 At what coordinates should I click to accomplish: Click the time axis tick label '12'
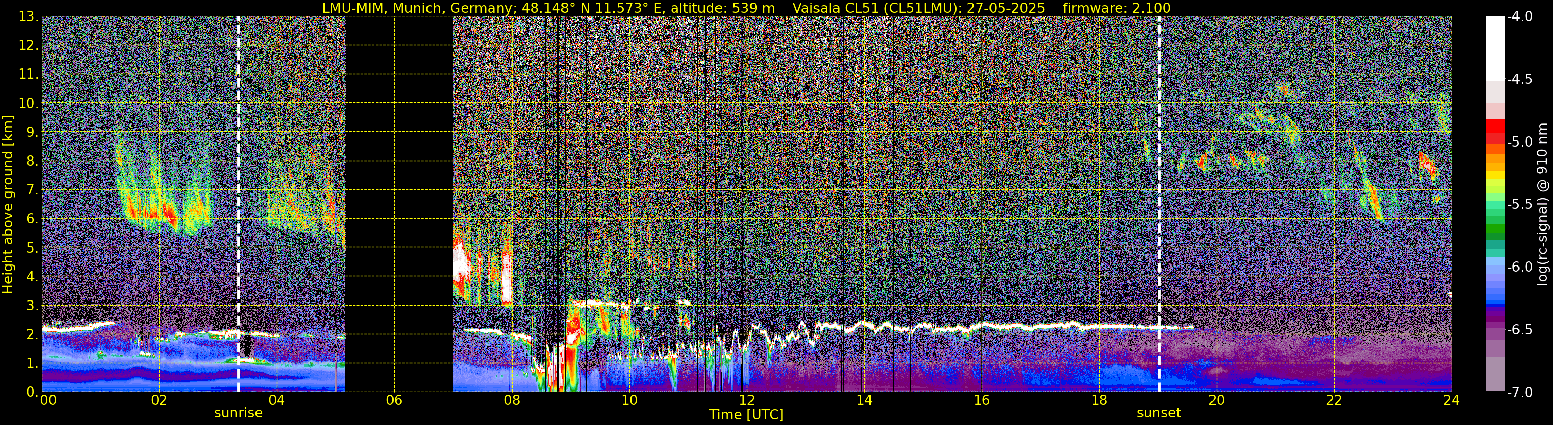pos(746,400)
